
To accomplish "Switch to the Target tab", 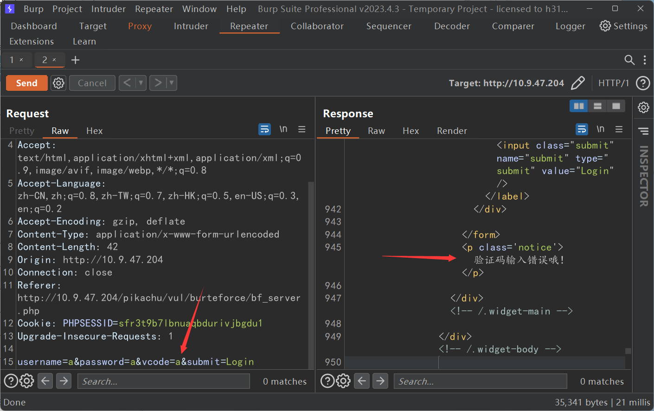I will (x=93, y=26).
